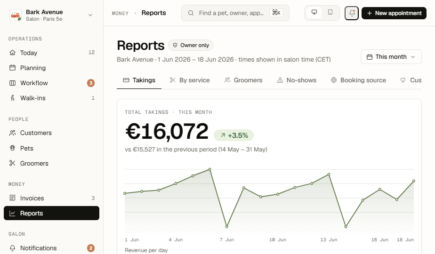Click the Bark Avenue salon logo
This screenshot has width=435, height=254.
tap(15, 15)
